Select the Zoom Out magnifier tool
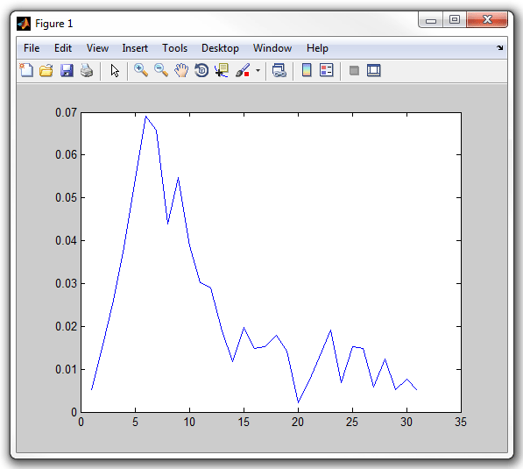Image resolution: width=523 pixels, height=469 pixels. coord(161,70)
